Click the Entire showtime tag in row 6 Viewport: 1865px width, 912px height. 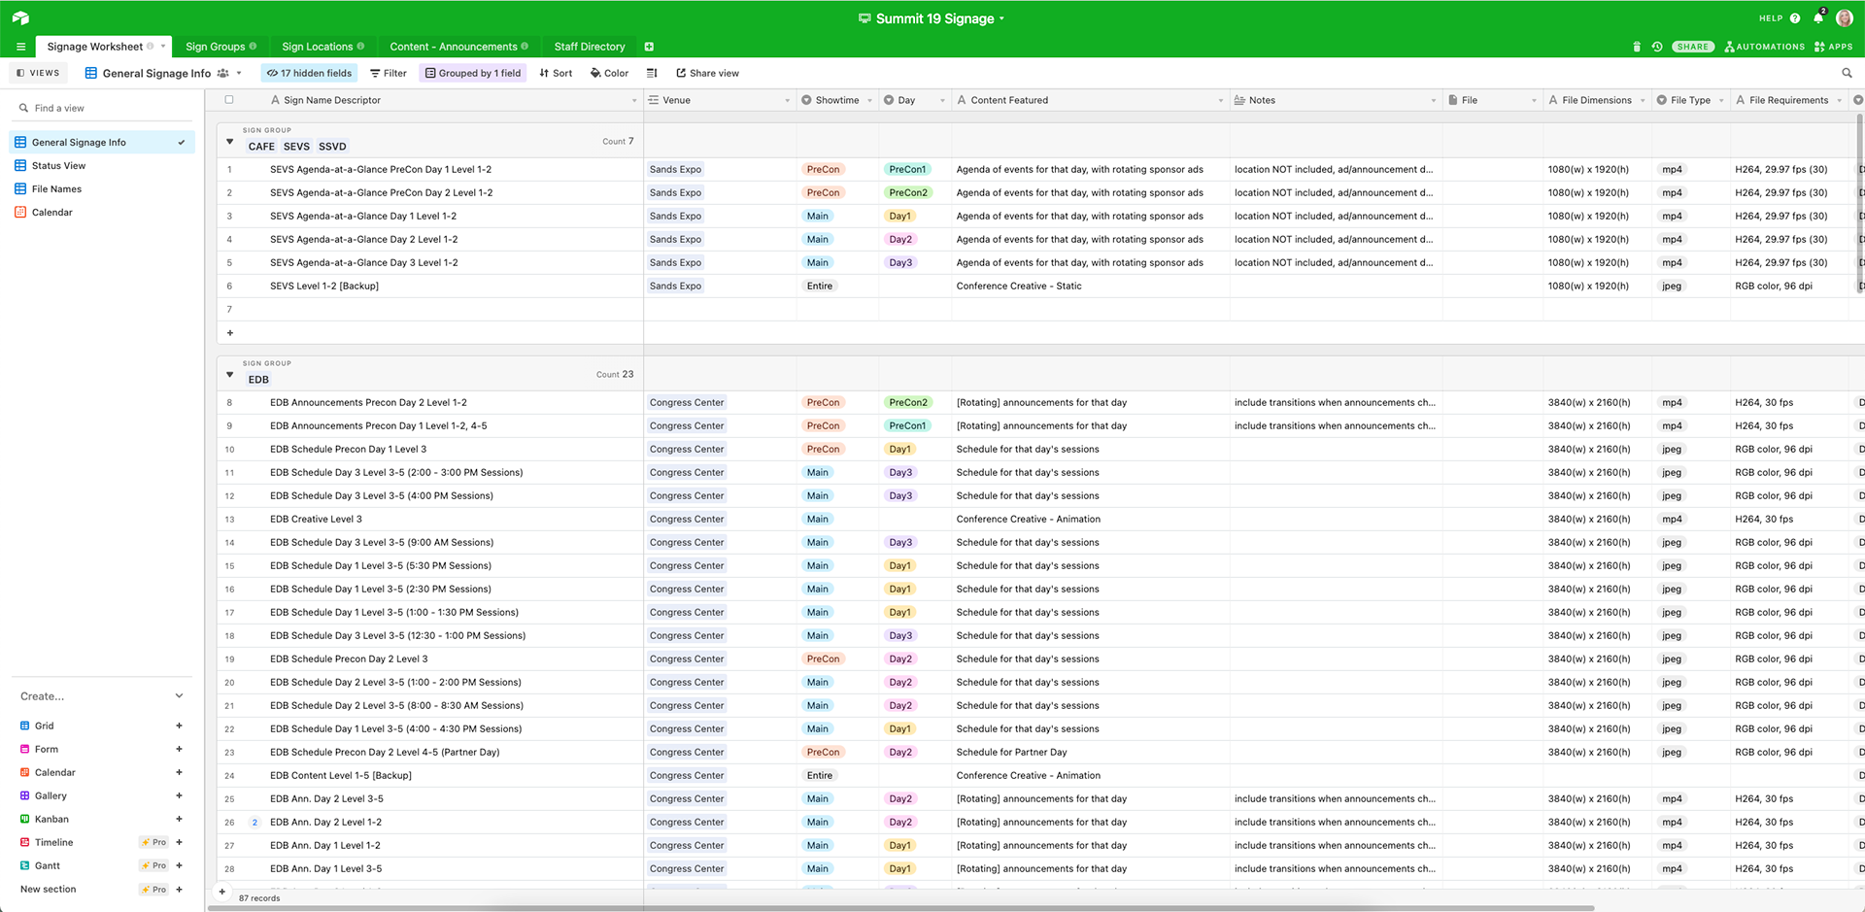pyautogui.click(x=819, y=286)
